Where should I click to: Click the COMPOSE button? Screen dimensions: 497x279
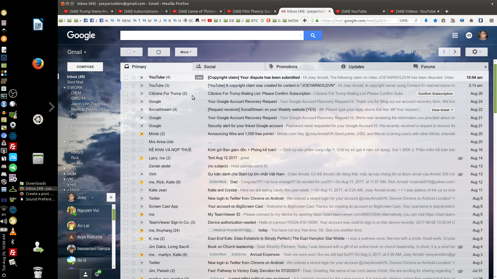[85, 67]
